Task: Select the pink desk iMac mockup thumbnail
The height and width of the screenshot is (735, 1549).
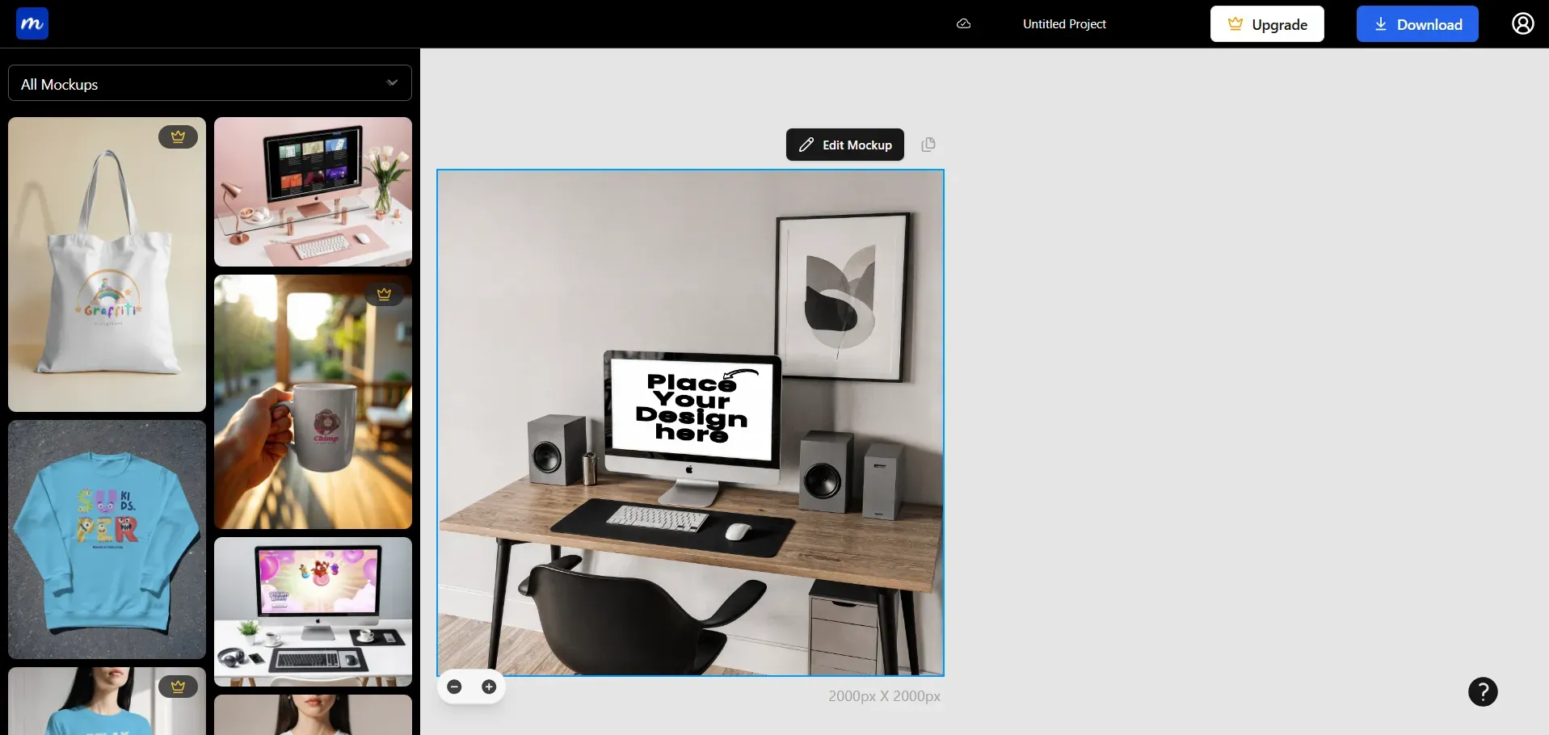Action: [x=313, y=192]
